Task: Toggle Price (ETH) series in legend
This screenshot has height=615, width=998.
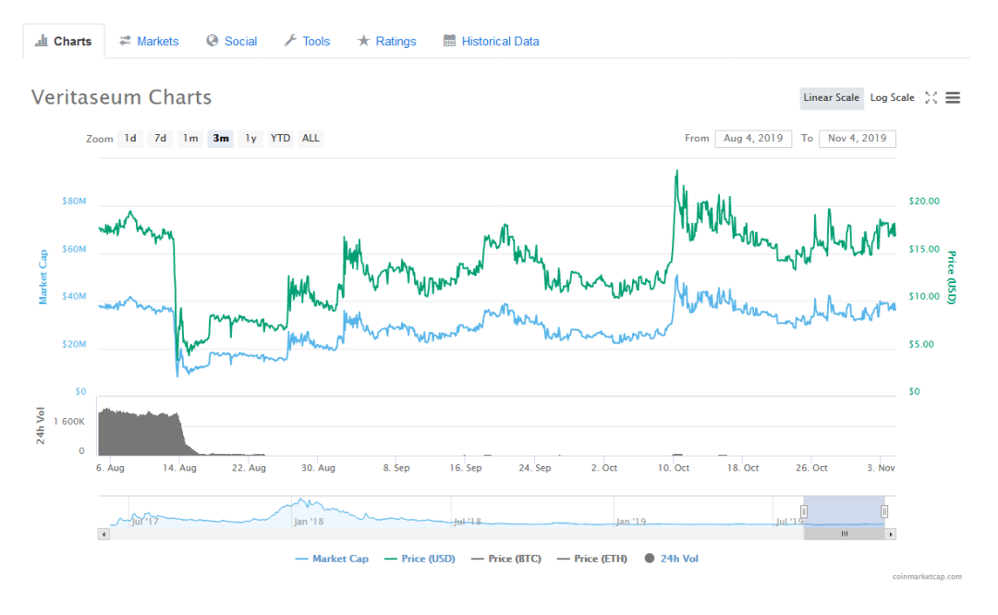Action: point(592,559)
